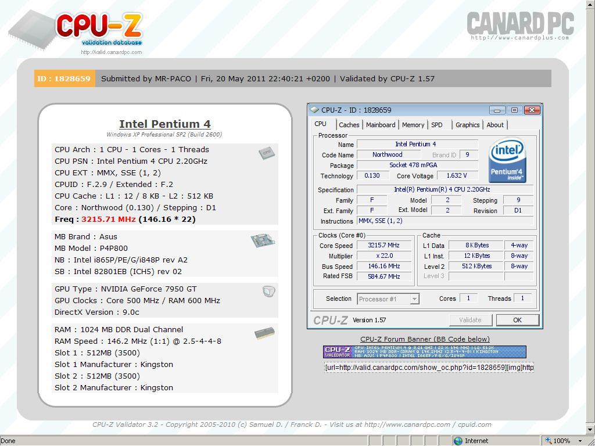Image resolution: width=595 pixels, height=446 pixels.
Task: Click the Done status bar text
Action: point(8,441)
